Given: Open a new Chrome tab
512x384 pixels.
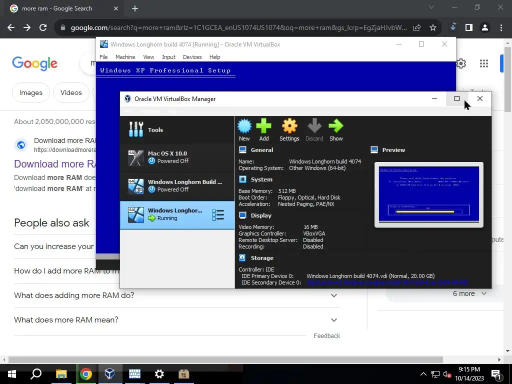Looking at the screenshot, I should point(135,8).
